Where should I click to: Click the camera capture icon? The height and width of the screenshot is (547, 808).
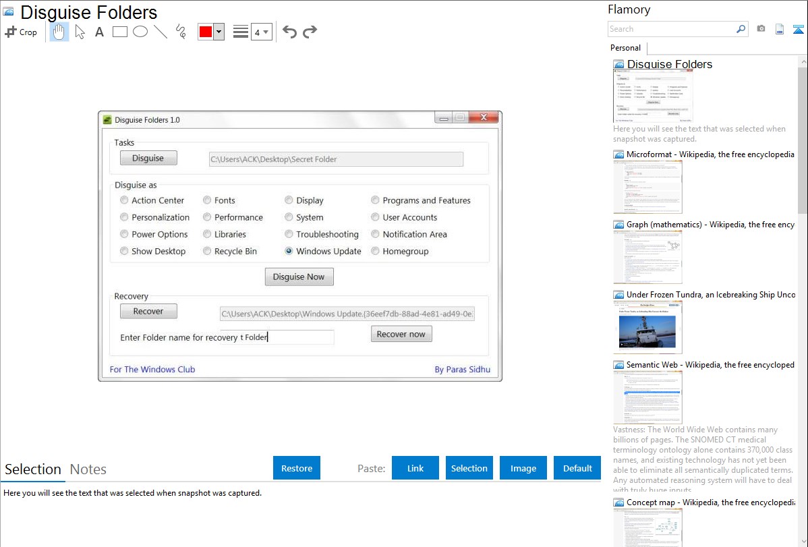761,29
